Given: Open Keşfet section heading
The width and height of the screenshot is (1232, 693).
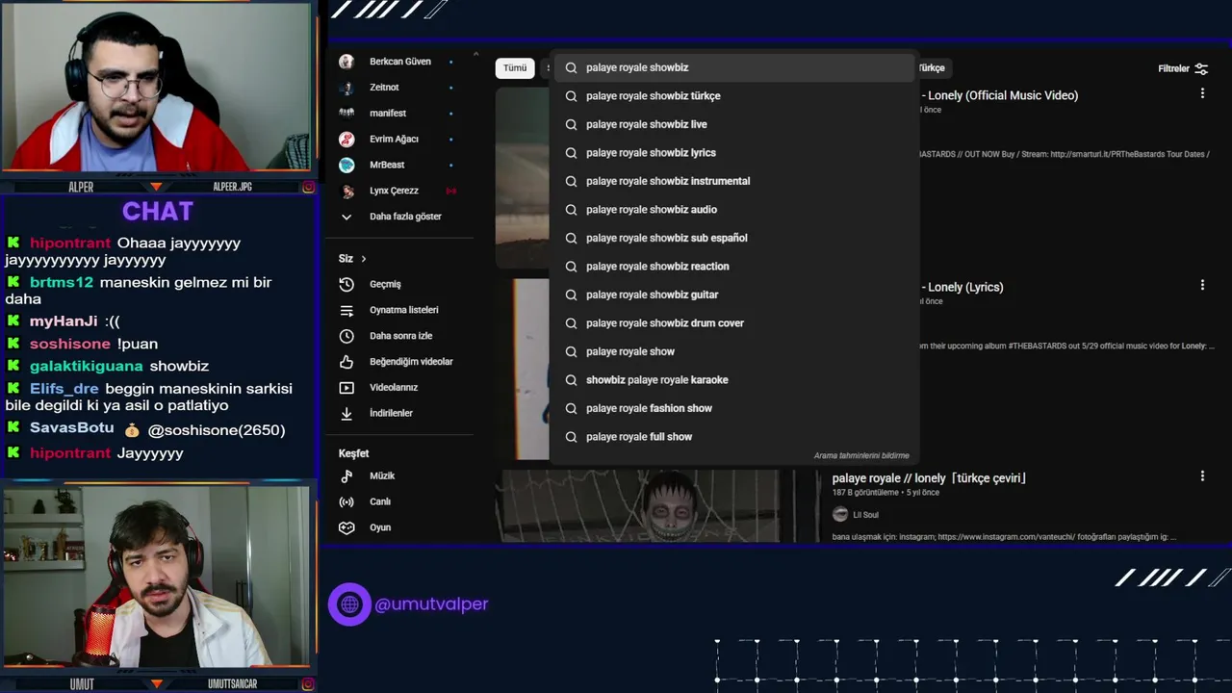Looking at the screenshot, I should click(x=353, y=453).
